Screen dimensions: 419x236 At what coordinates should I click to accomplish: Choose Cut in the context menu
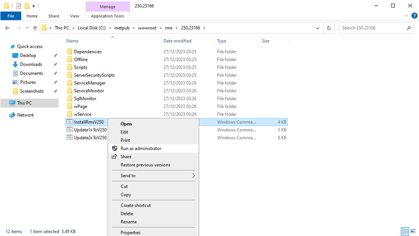(153, 186)
